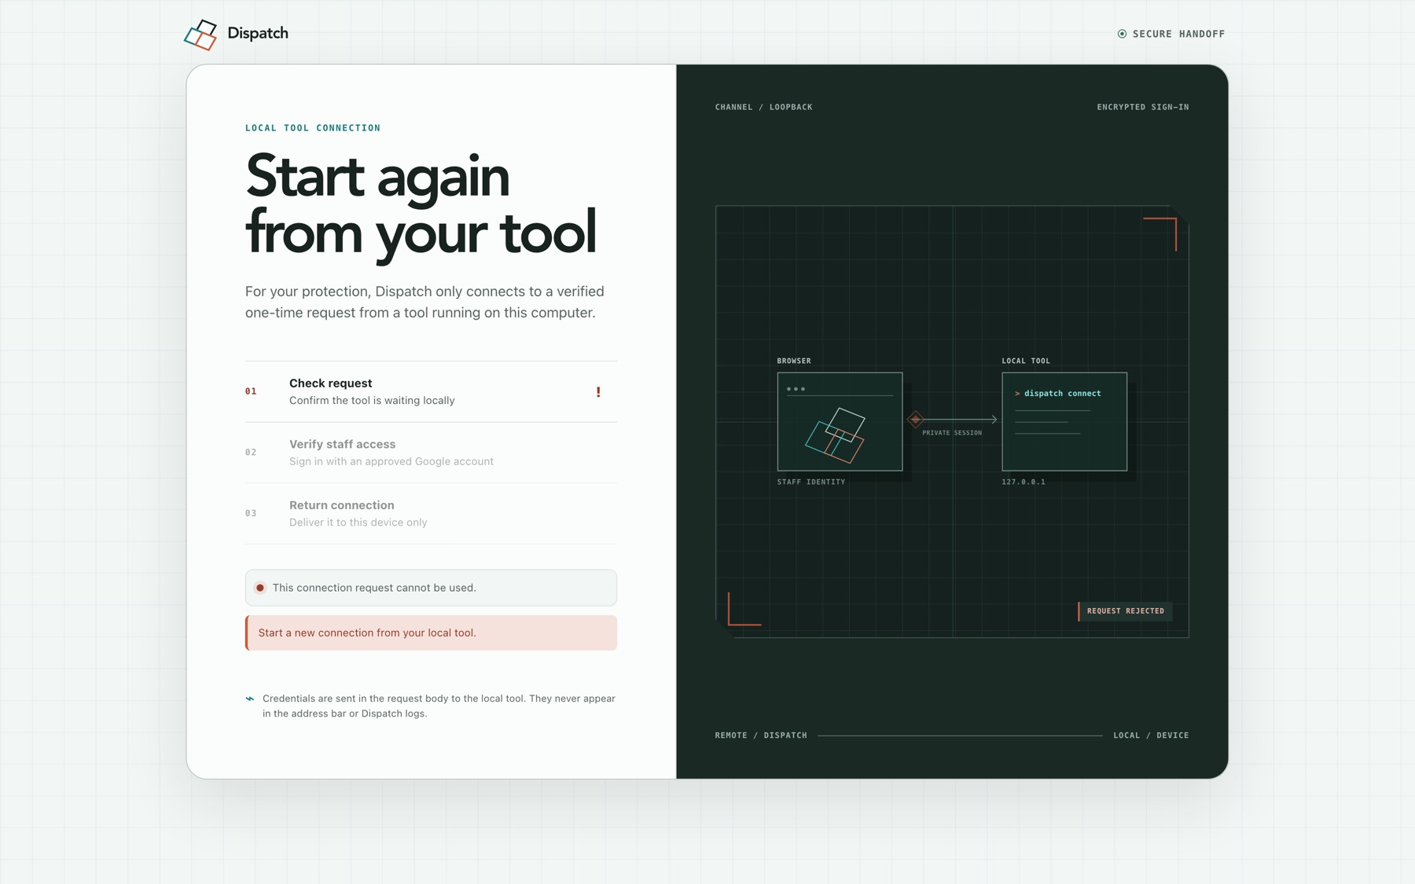Click the overlapping squares logo in browser diagram

(x=835, y=435)
